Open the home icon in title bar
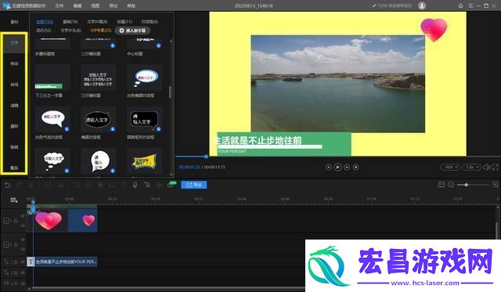The width and height of the screenshot is (501, 292). (x=460, y=5)
